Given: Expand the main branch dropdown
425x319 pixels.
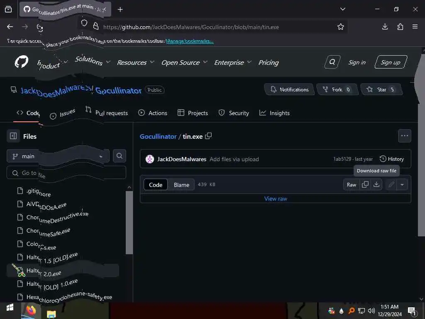Looking at the screenshot, I should 58,156.
